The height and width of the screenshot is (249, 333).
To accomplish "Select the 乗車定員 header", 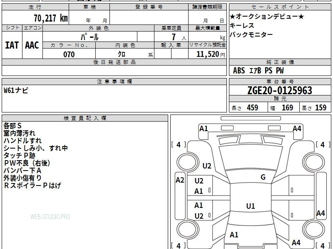I will pyautogui.click(x=171, y=28).
